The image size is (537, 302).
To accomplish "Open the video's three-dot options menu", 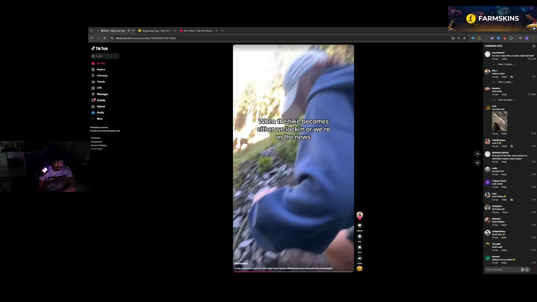I will [349, 49].
